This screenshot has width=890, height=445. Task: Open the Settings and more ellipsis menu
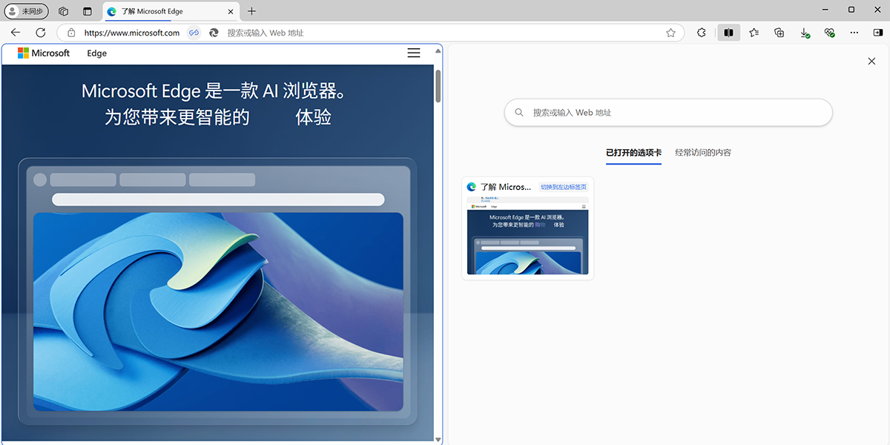854,33
